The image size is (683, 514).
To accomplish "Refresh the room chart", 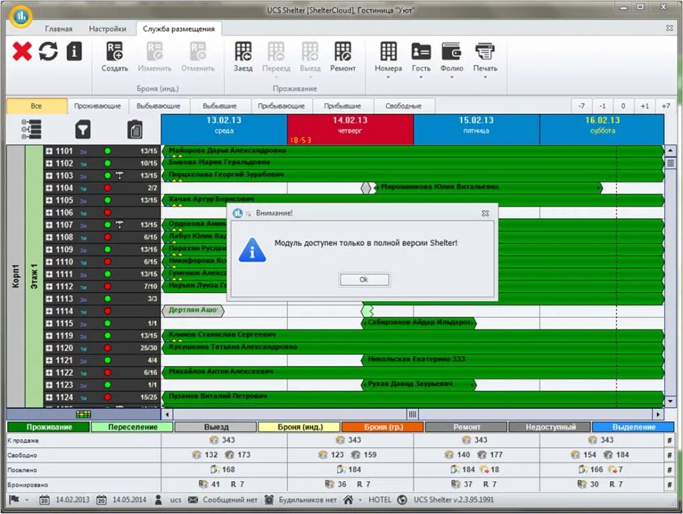I will click(x=48, y=52).
